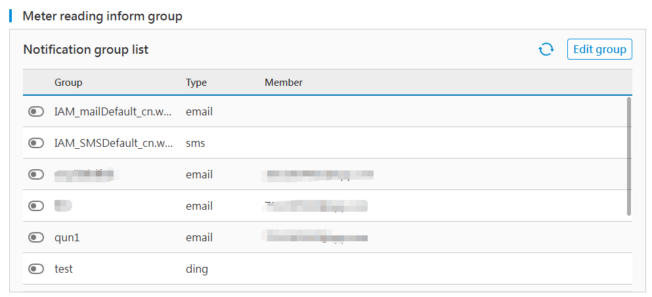Click the Edit group button

coord(599,49)
